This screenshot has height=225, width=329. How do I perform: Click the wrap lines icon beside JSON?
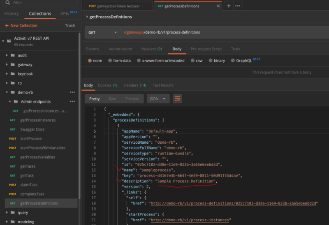point(177,99)
